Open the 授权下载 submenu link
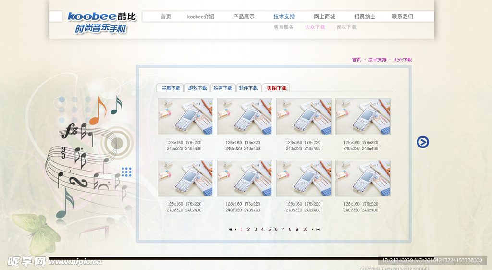Viewport: 492px width, 270px height. pyautogui.click(x=346, y=27)
